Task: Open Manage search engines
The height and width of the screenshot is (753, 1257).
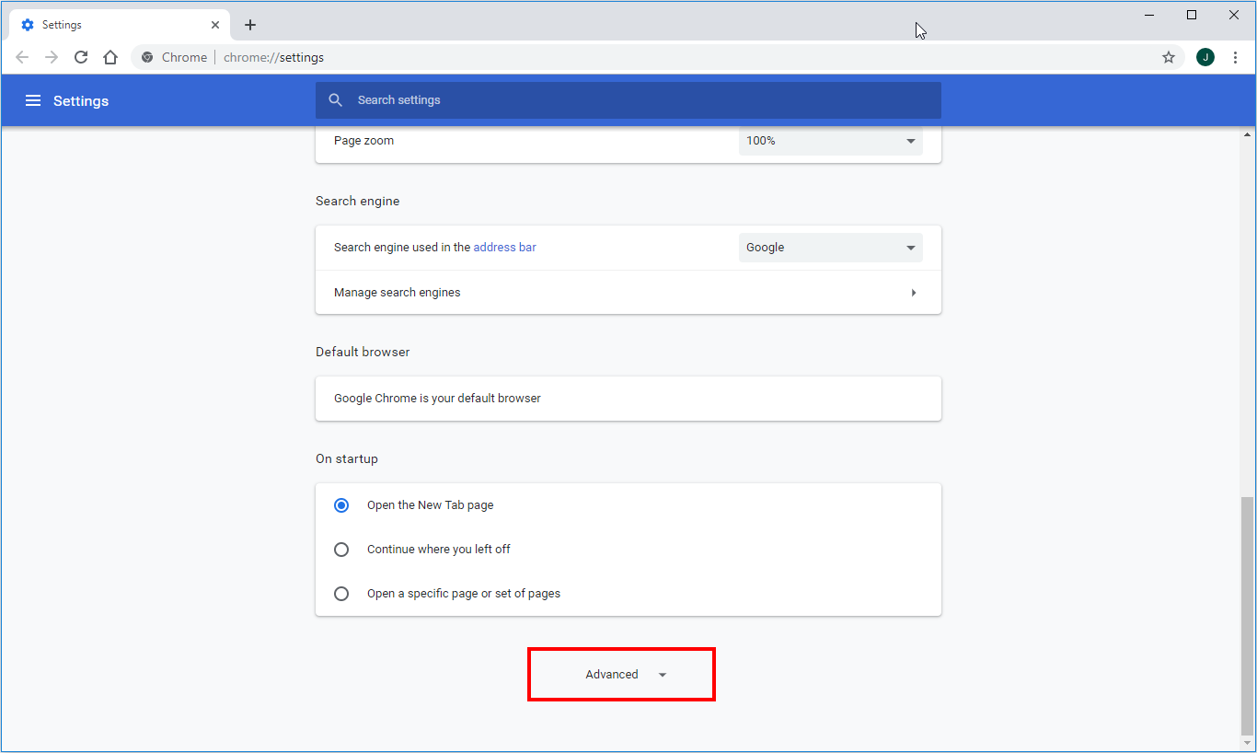Action: point(628,293)
